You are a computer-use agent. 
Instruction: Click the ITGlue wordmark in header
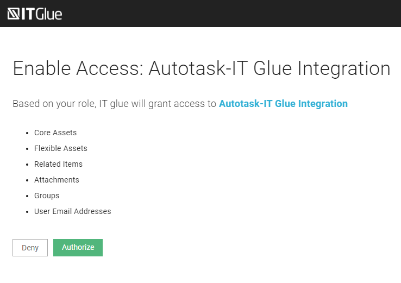[x=42, y=14]
